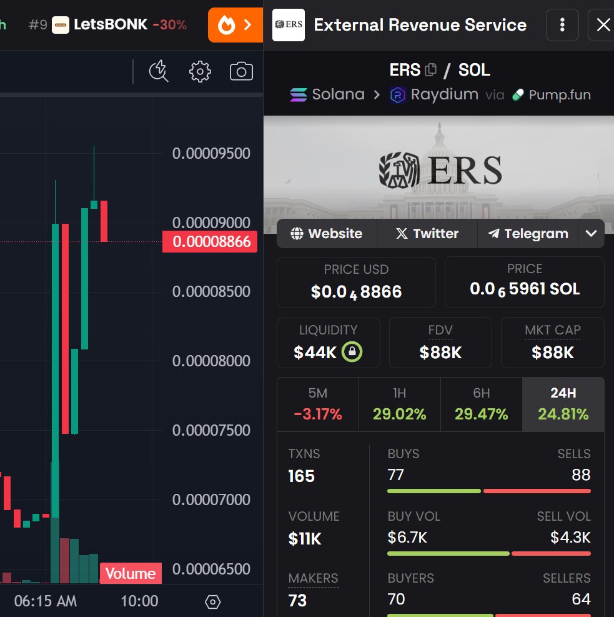The height and width of the screenshot is (617, 614).
Task: Open the ERS Website link
Action: point(327,233)
